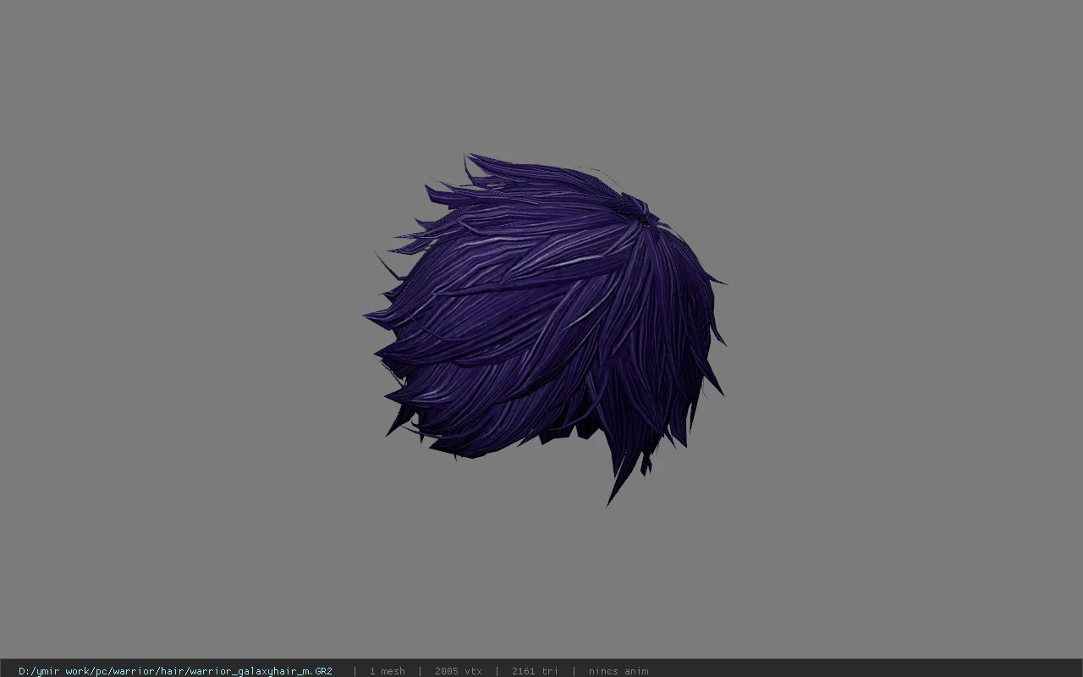Click the '2161 tri' triangle count

tap(535, 671)
